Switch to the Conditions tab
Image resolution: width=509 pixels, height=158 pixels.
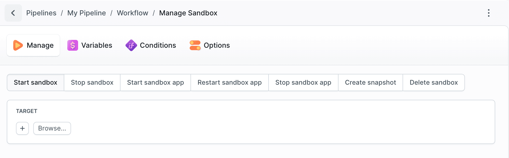[x=158, y=45]
